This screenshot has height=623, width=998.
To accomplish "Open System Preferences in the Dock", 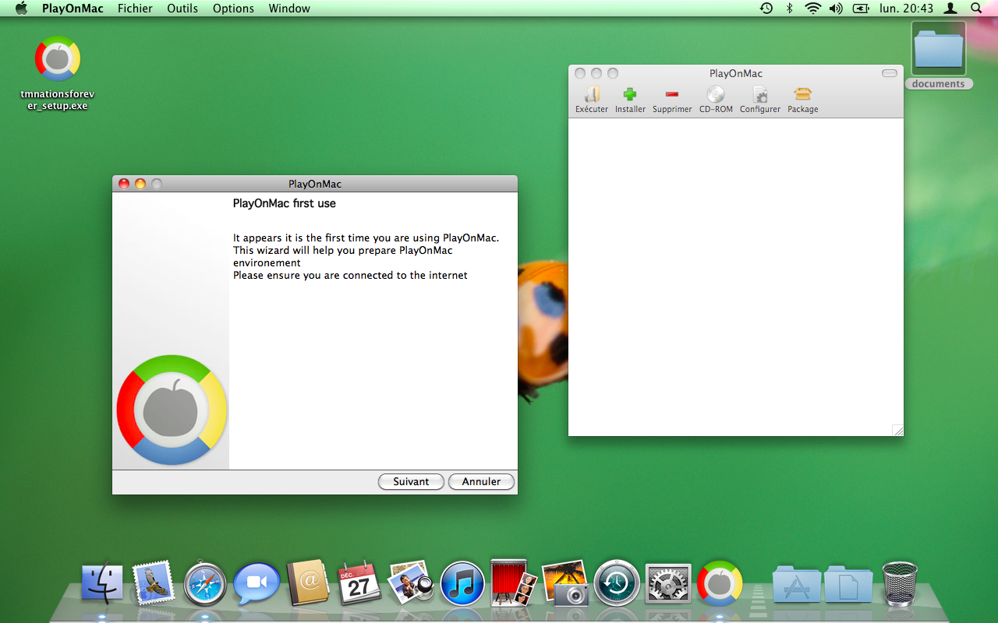I will point(668,583).
